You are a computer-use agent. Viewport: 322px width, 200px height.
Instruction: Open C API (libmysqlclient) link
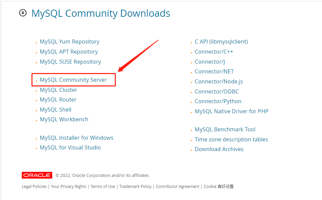[x=221, y=42]
